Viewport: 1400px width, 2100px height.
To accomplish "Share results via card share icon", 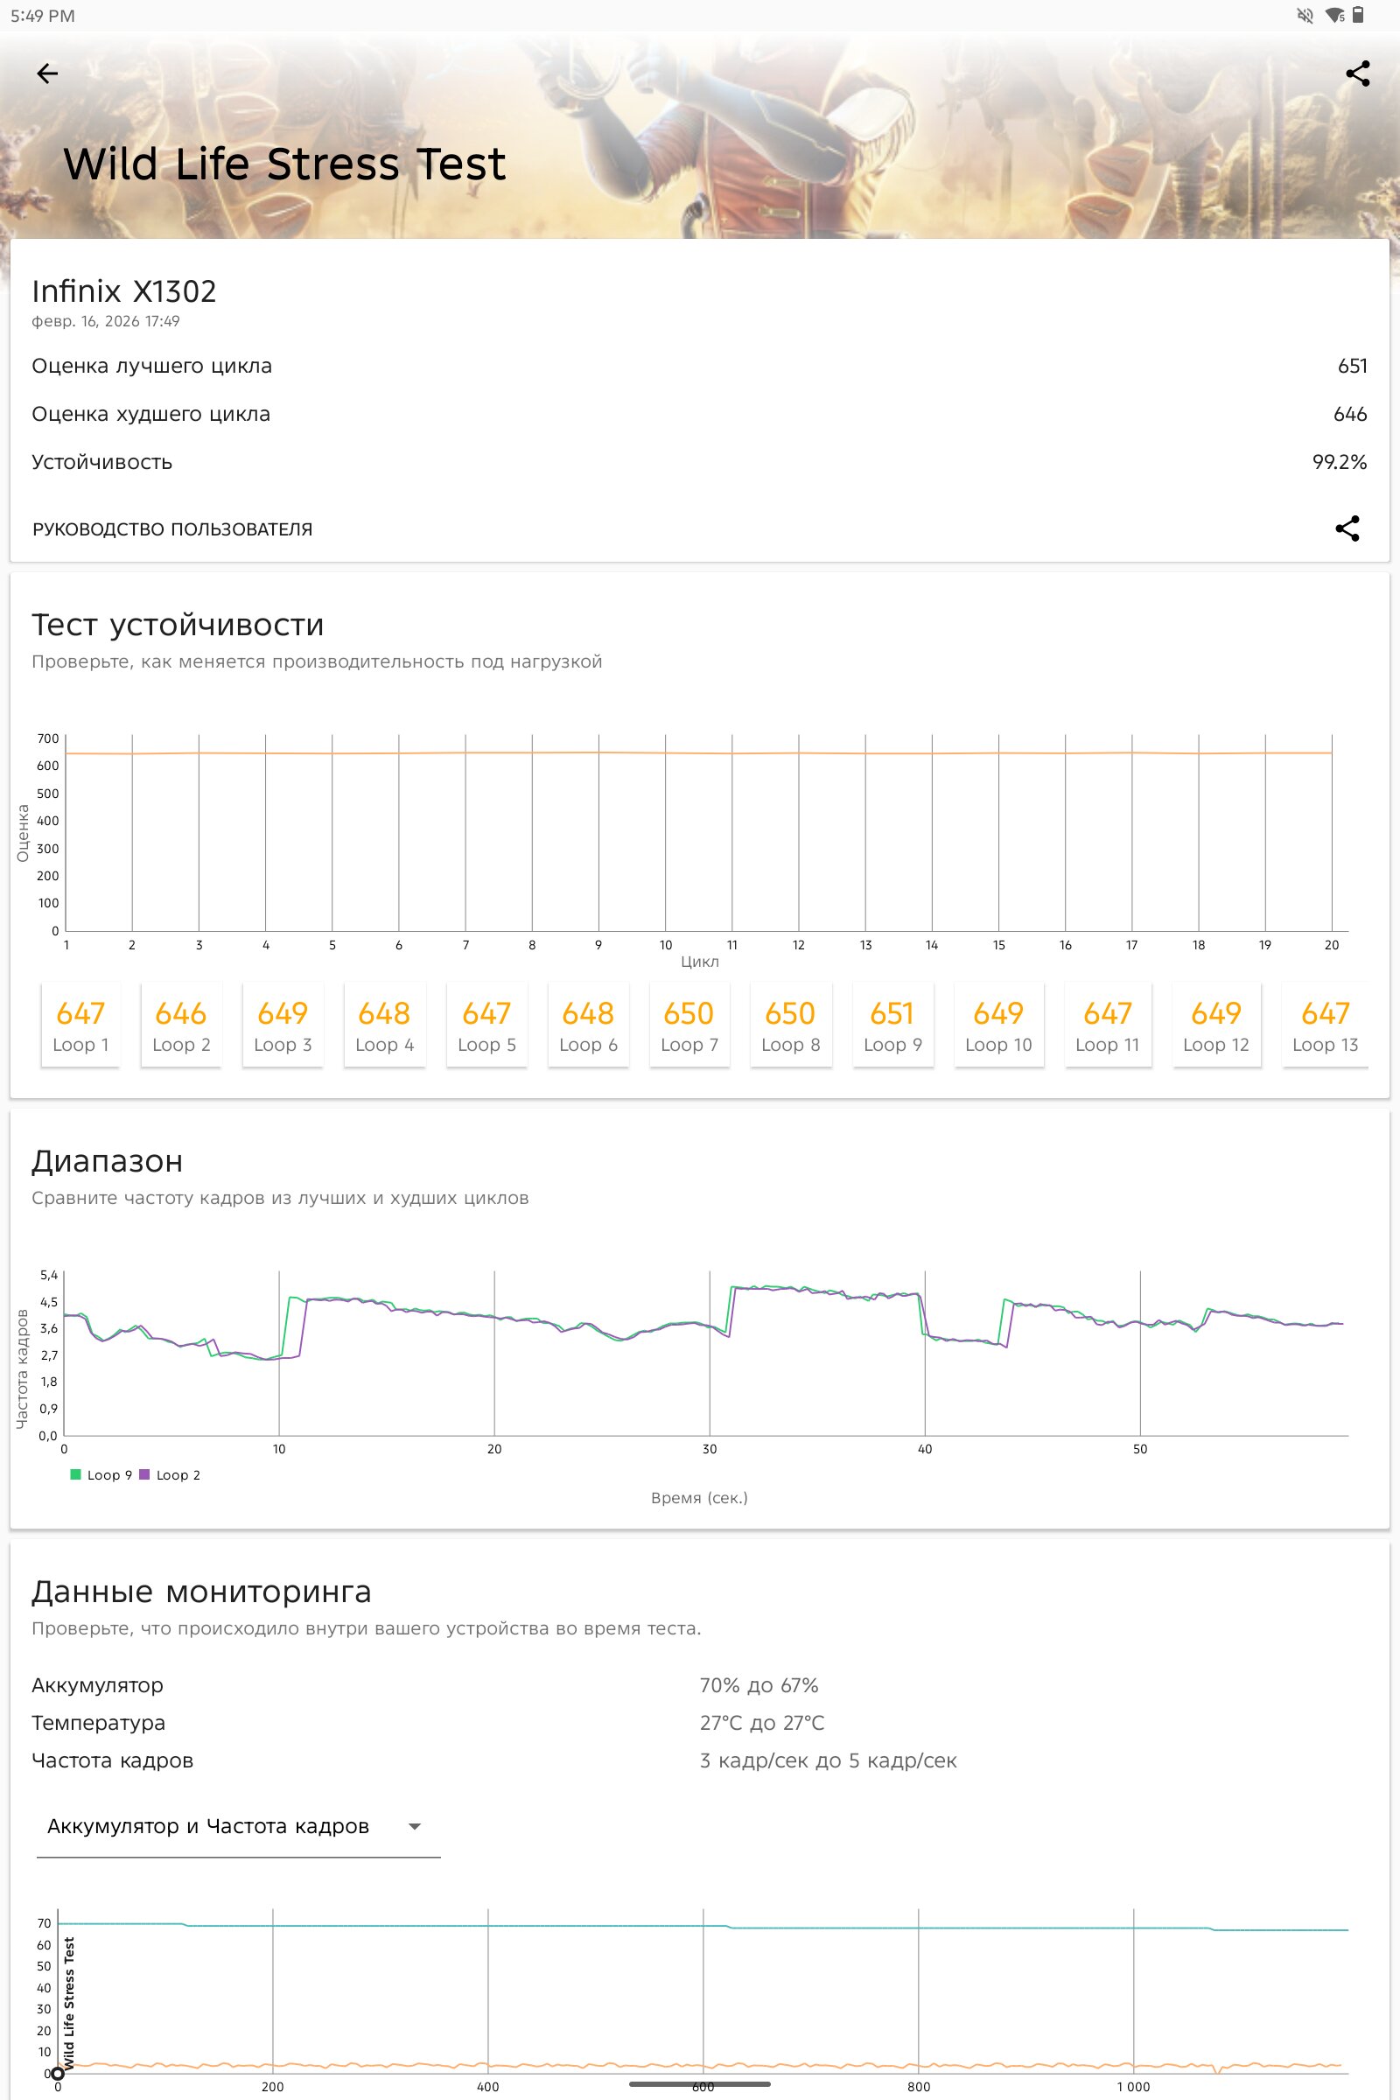I will click(x=1347, y=528).
